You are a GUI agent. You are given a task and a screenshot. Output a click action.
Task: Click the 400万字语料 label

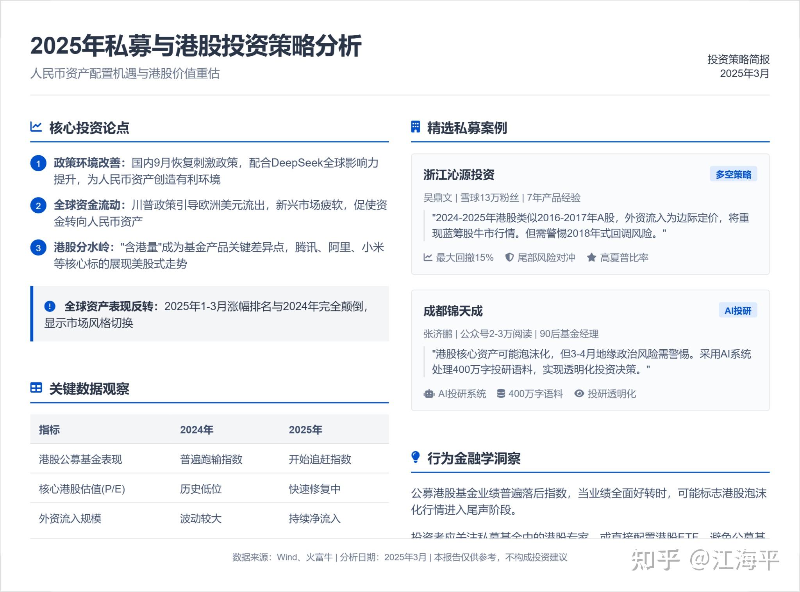tap(536, 394)
